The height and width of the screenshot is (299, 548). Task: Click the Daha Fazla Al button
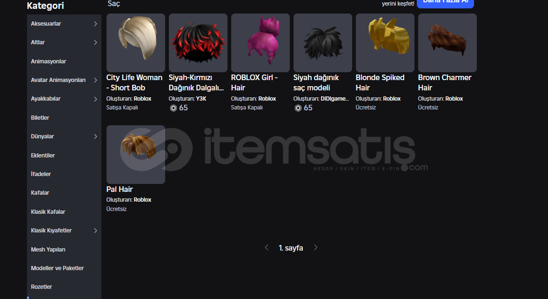click(x=445, y=3)
